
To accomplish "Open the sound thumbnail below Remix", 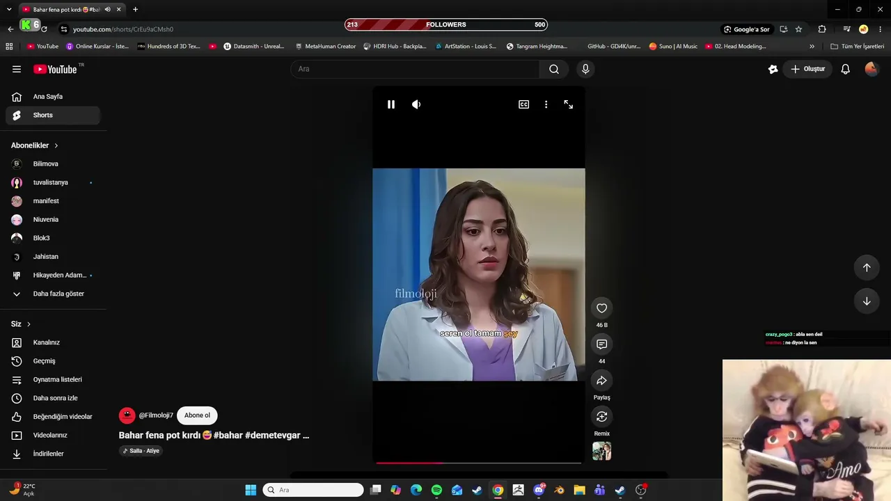I will click(x=602, y=451).
